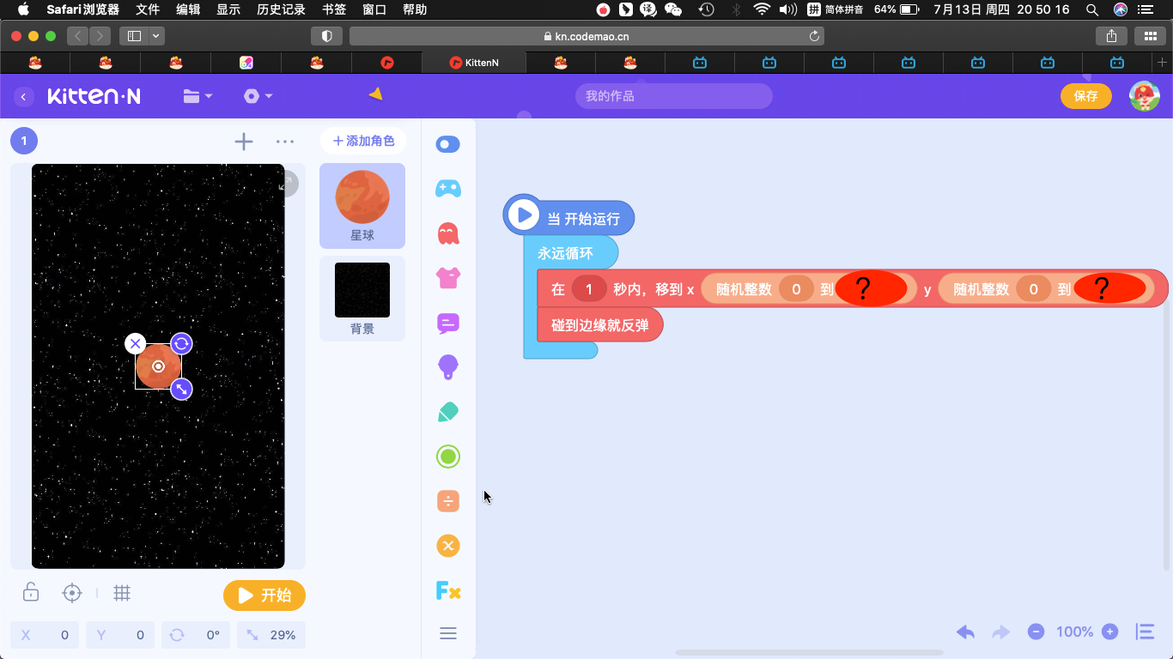Open the speech bubble dialog category

tap(448, 323)
